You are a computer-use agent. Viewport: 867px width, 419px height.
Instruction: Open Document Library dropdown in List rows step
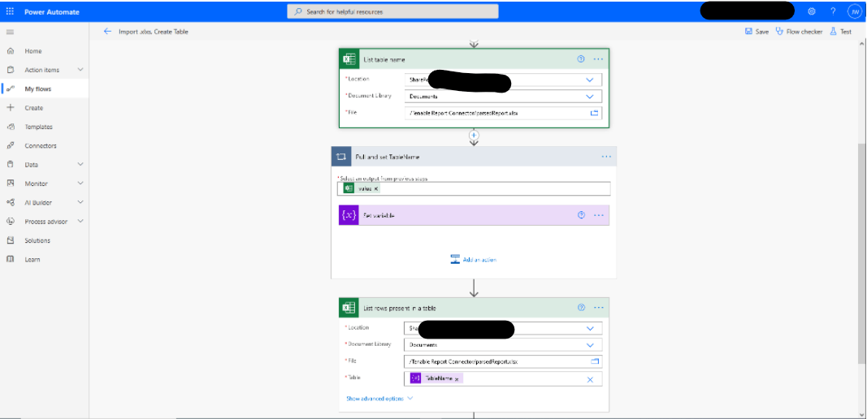tap(590, 345)
